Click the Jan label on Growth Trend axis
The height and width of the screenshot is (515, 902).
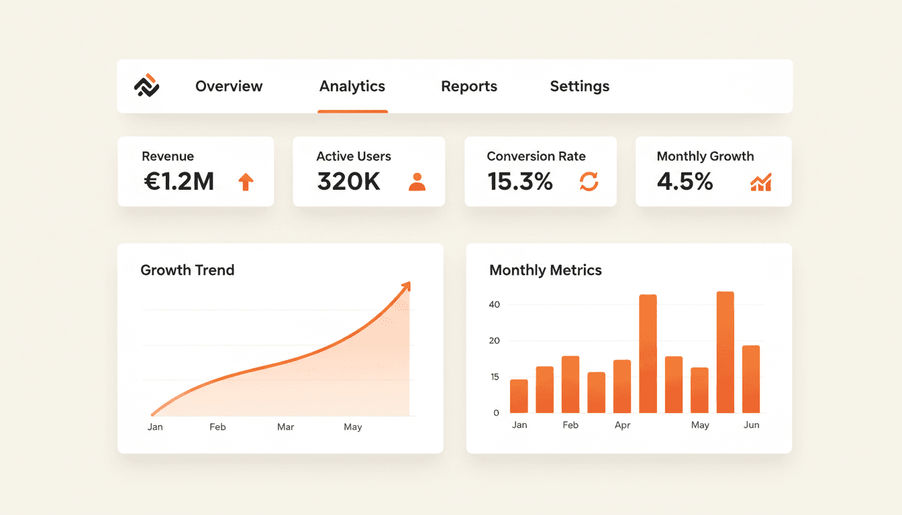click(155, 426)
